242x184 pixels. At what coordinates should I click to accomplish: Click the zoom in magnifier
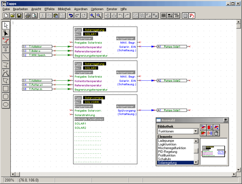click(x=92, y=15)
